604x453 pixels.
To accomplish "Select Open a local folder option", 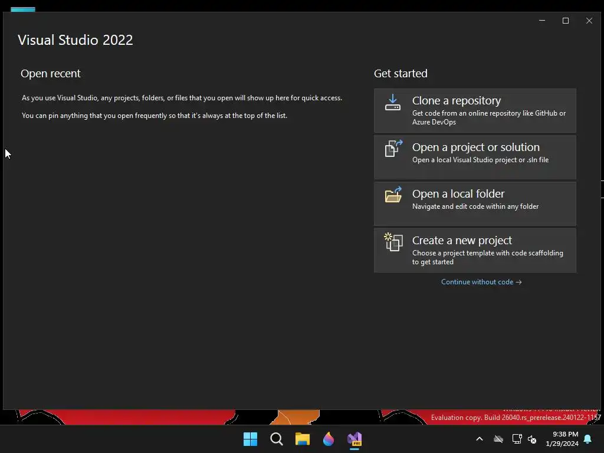I will click(x=475, y=203).
